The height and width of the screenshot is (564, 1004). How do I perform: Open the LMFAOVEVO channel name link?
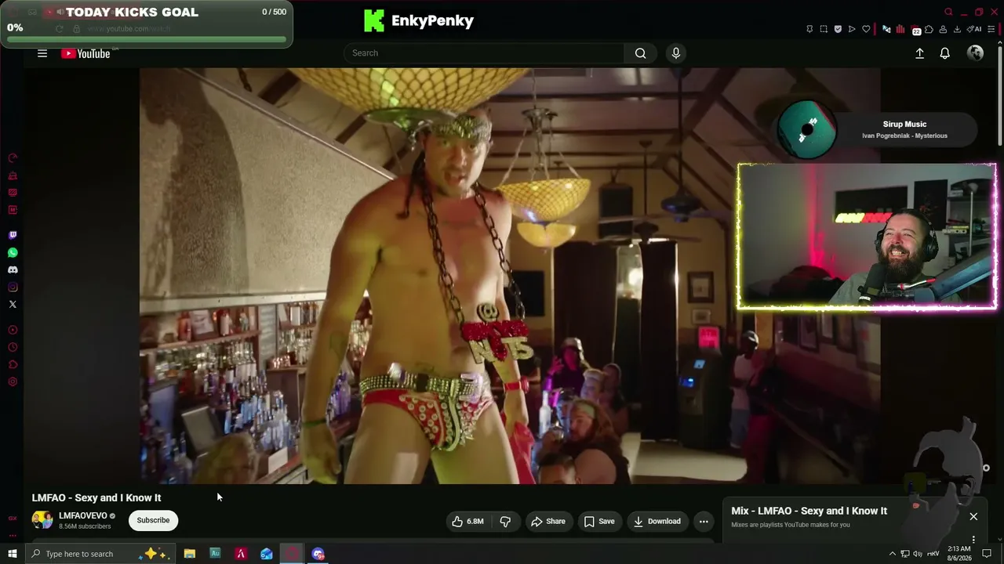tap(83, 515)
